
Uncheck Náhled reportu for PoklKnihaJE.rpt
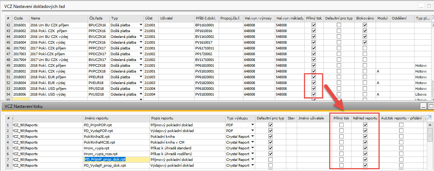(365, 136)
